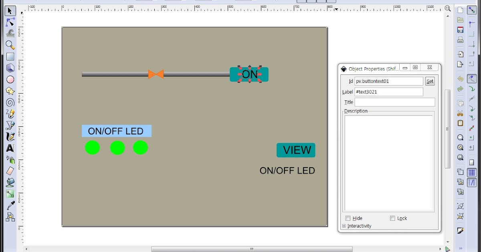
Task: Click inside the empty Title field
Action: tap(395, 102)
